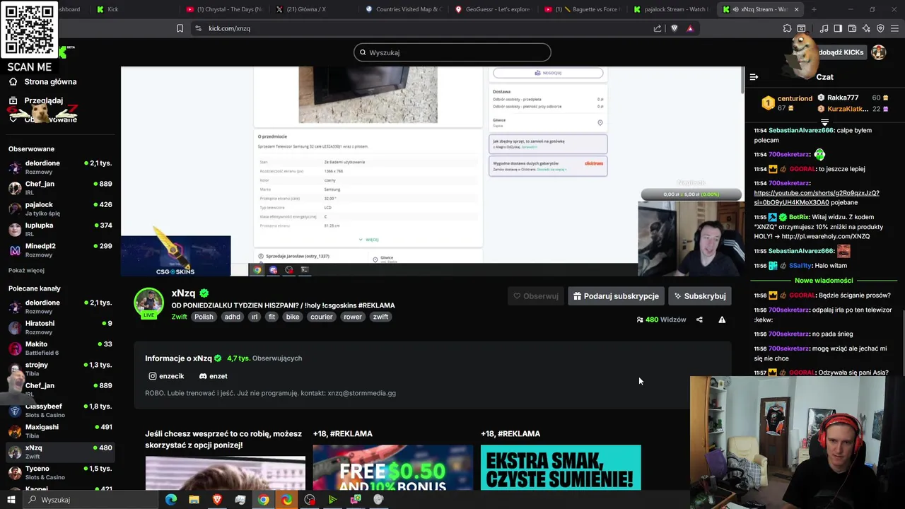Click the zdobądź KICKs button
Viewport: 905px width, 509px height.
[x=841, y=52]
